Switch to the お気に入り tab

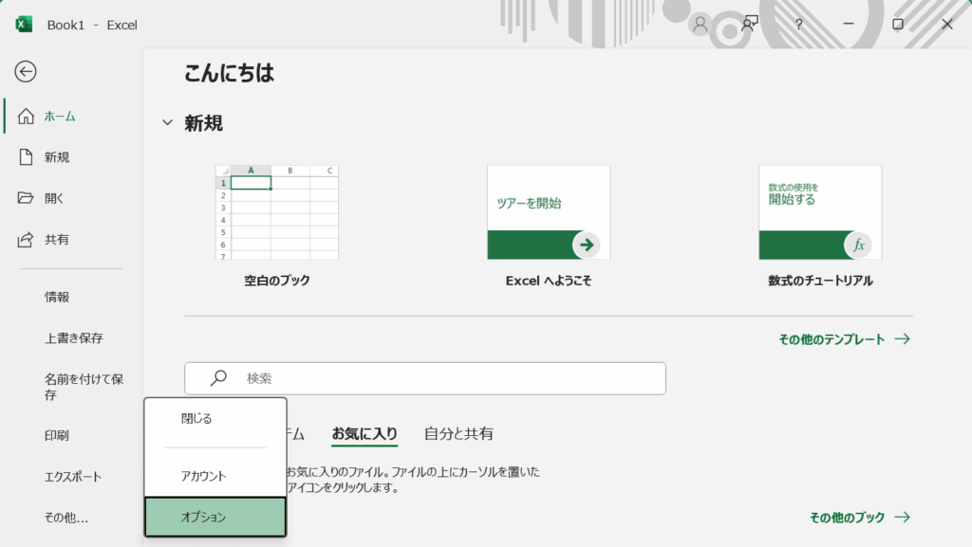tap(364, 434)
